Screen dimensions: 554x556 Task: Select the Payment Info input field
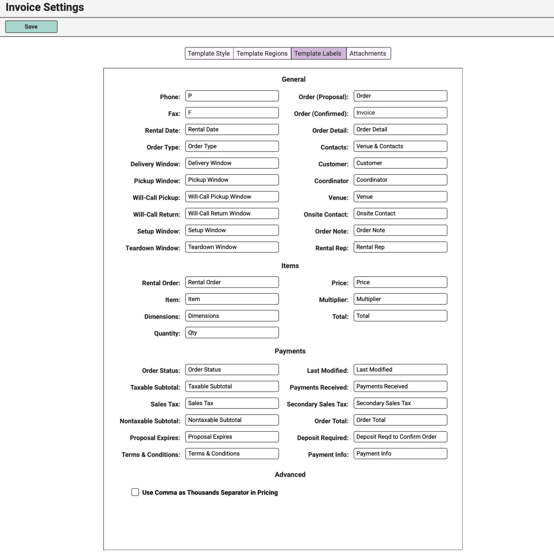[400, 454]
